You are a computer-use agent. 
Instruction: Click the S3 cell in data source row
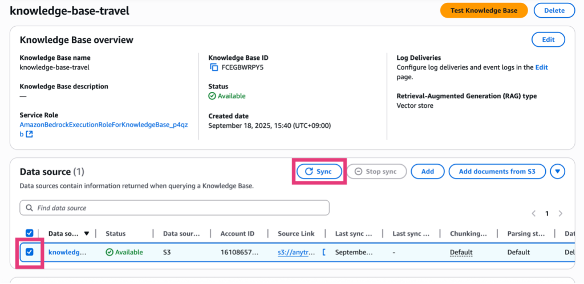[167, 252]
